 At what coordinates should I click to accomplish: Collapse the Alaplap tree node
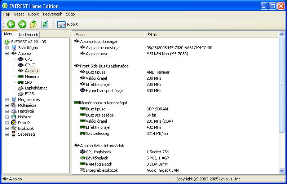(x=7, y=54)
